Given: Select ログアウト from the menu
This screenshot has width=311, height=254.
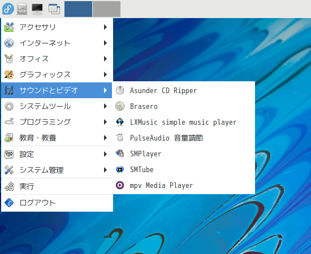Looking at the screenshot, I should (x=57, y=203).
